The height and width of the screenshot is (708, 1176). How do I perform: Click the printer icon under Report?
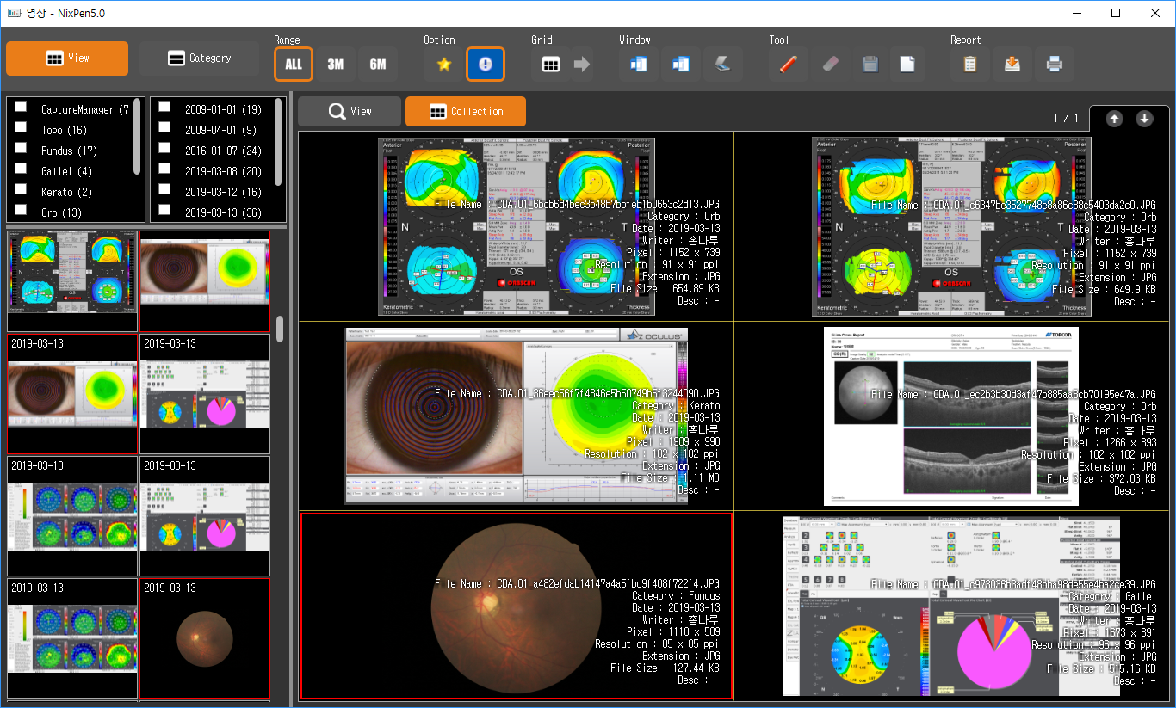coord(1054,65)
